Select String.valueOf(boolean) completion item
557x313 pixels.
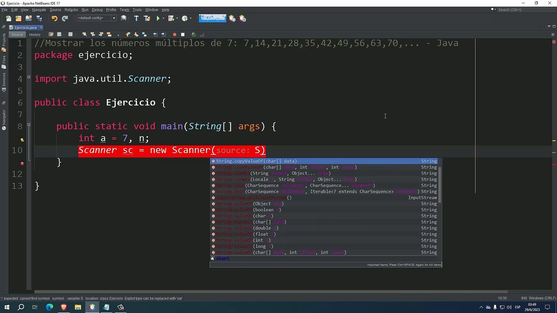pos(324,210)
